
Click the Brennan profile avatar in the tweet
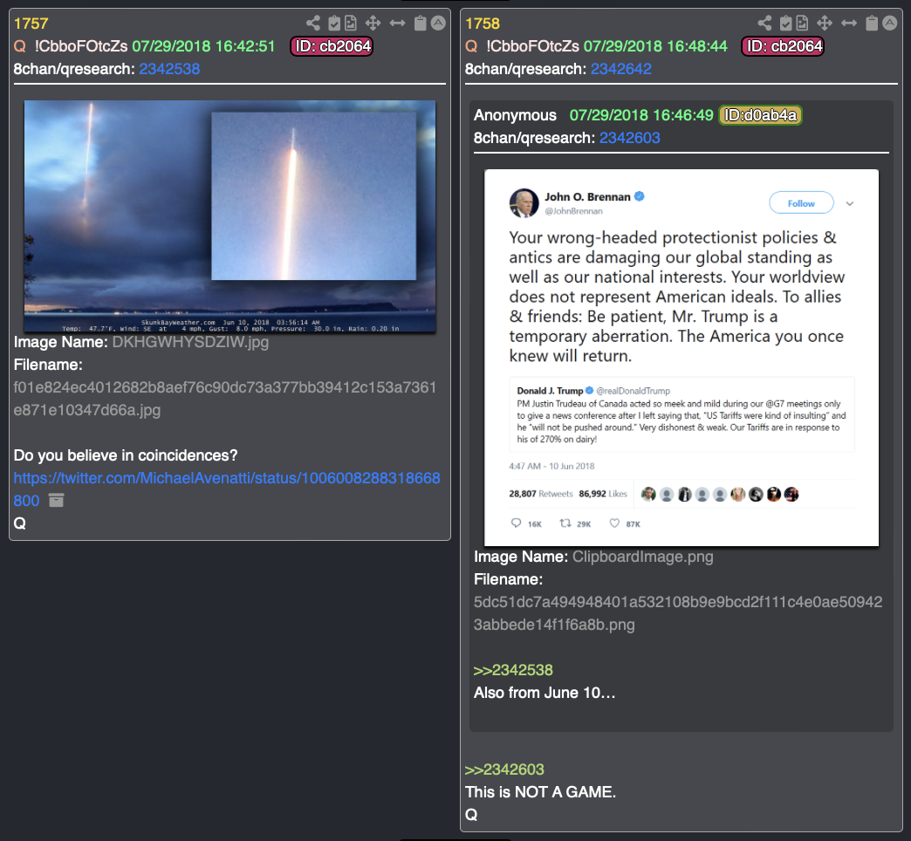click(524, 203)
